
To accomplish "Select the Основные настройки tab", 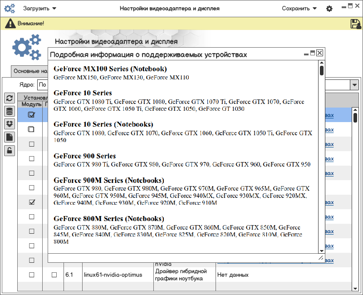I will 30,71.
